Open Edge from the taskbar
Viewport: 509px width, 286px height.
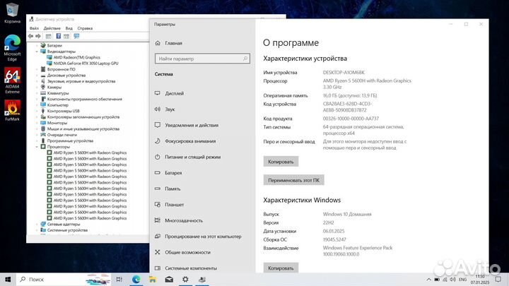click(x=136, y=279)
